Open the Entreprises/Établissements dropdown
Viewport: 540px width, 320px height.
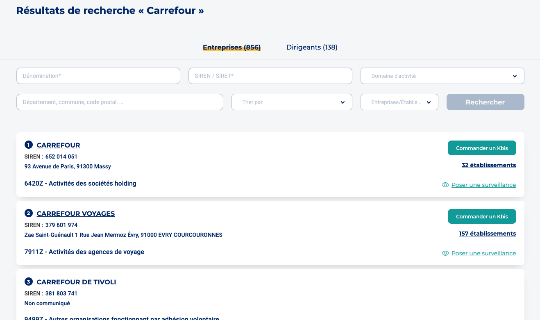399,102
